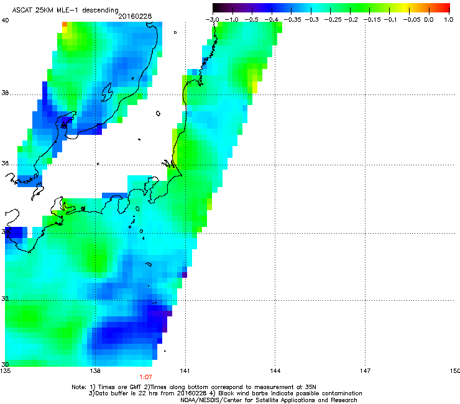460x404 pixels.
Task: Click Sado Island outline on the map
Action: coord(108,92)
